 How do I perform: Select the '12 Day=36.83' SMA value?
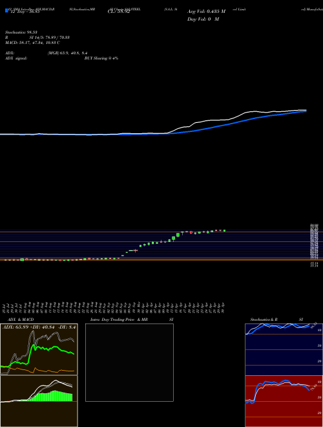25,12
